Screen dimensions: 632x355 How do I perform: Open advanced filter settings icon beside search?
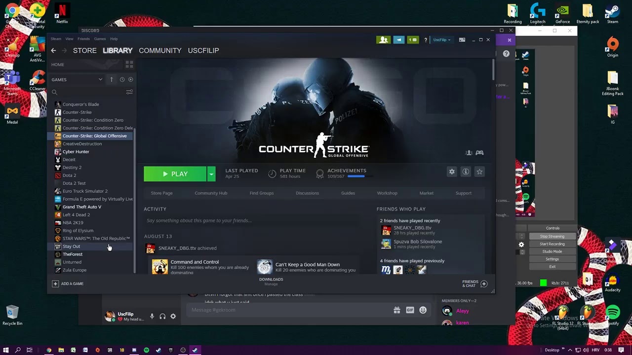[129, 92]
